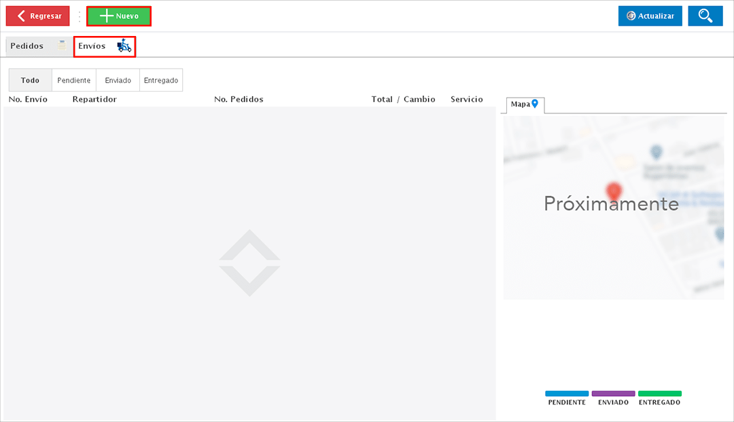
Task: Click the blue Pendiente legend swatch
Action: pyautogui.click(x=567, y=394)
